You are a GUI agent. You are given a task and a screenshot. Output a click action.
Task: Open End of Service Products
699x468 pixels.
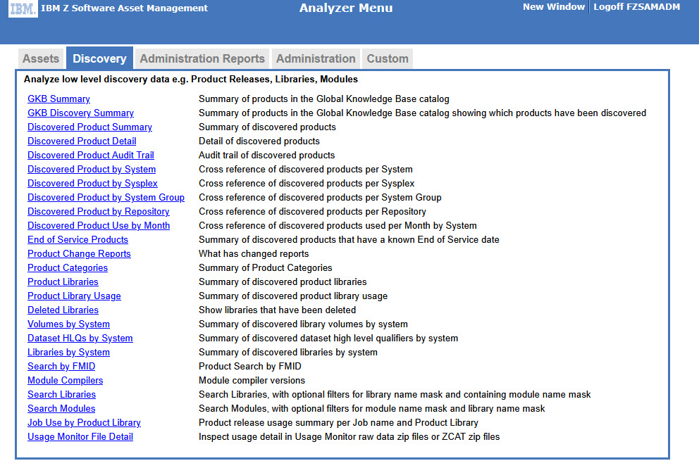[78, 239]
